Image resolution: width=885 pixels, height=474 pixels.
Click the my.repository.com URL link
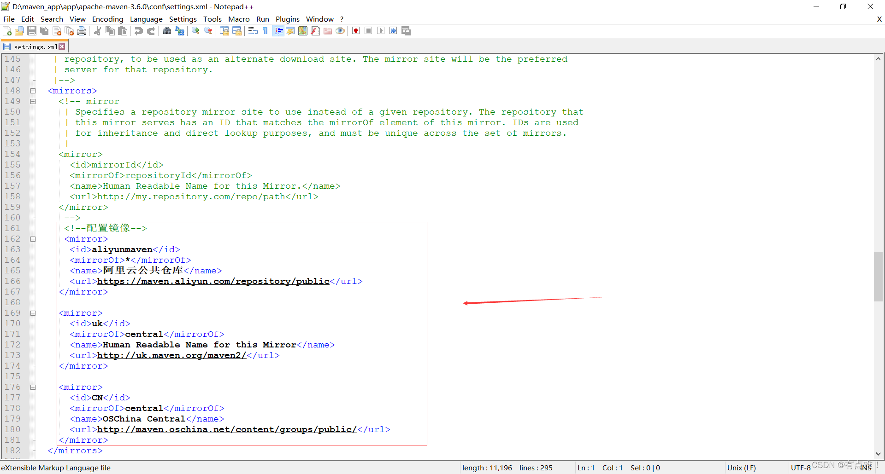tap(191, 197)
